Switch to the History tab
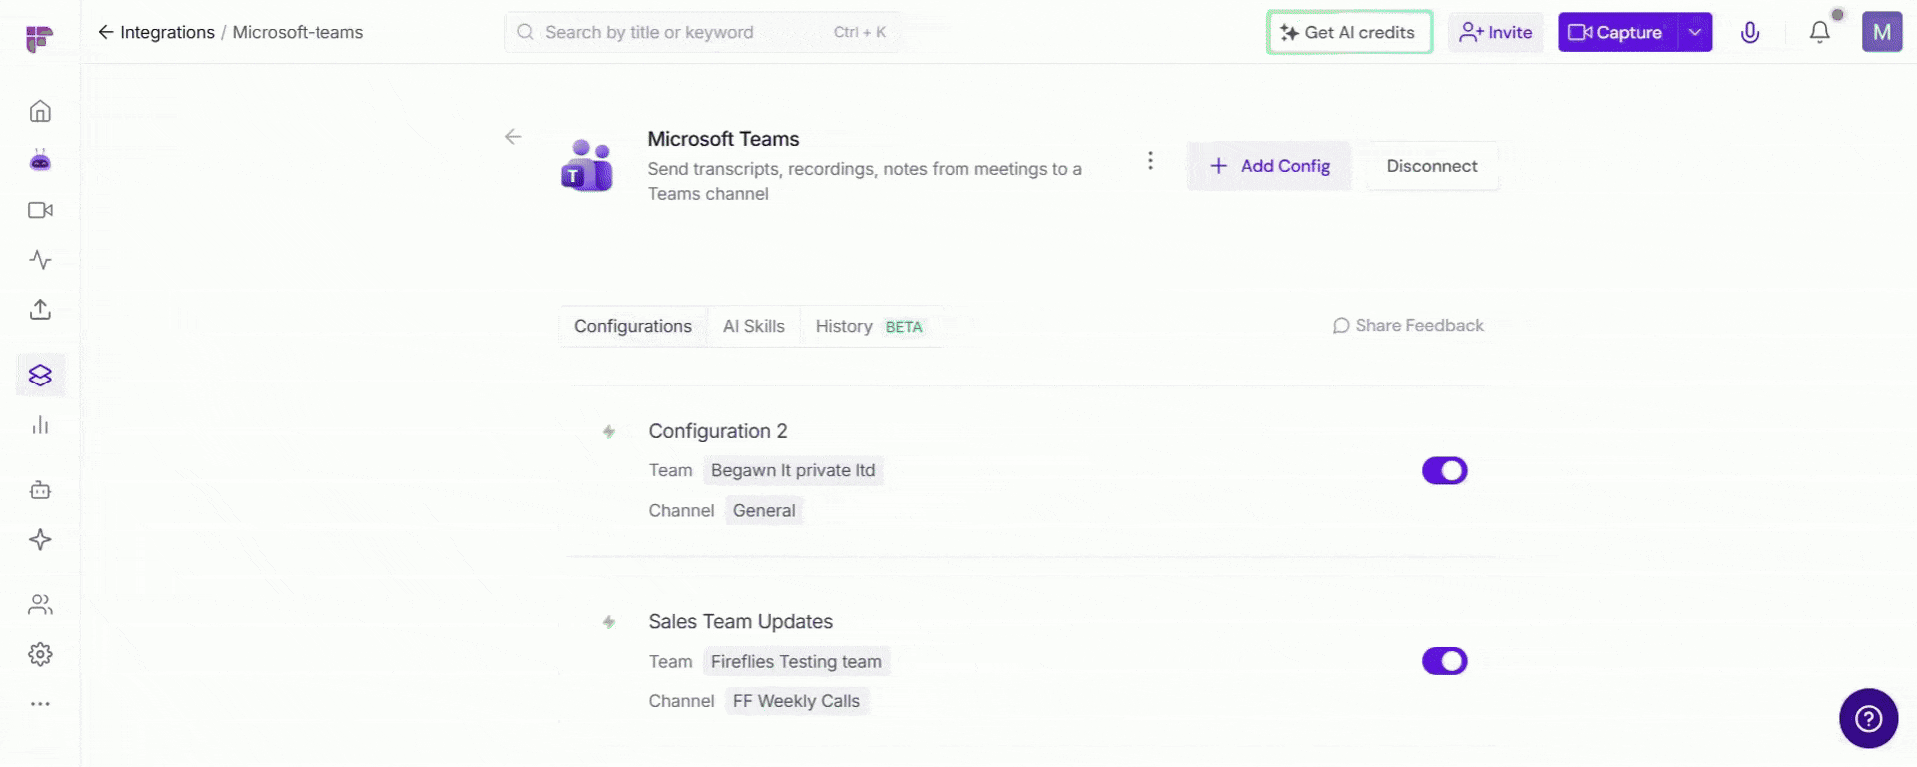 point(868,326)
